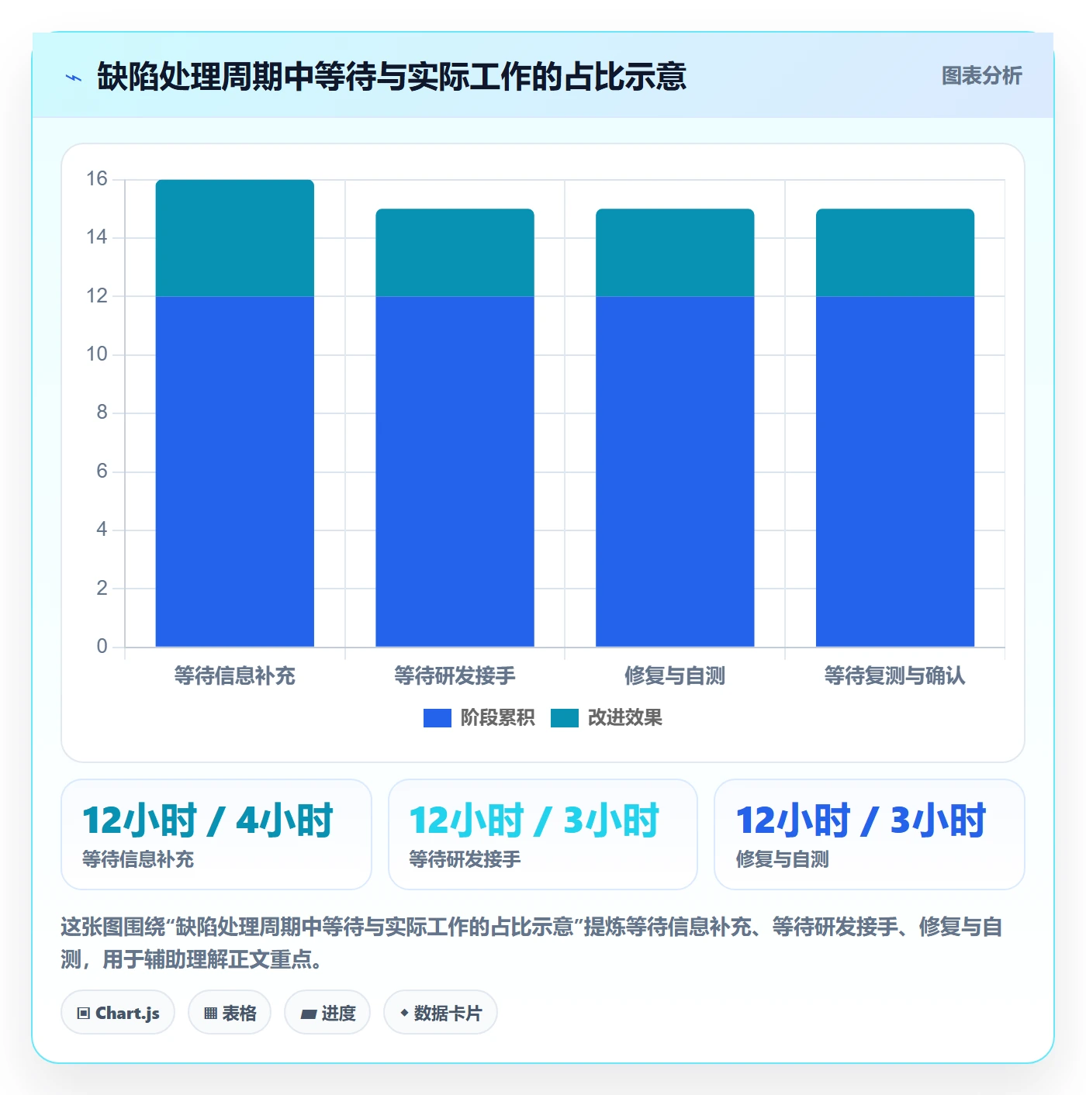Image resolution: width=1086 pixels, height=1095 pixels.
Task: Click the blue bar for 等待复测与确认
Action: click(x=895, y=472)
